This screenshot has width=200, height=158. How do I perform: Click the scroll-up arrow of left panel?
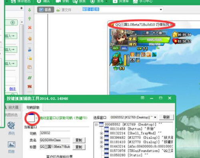tap(22, 22)
